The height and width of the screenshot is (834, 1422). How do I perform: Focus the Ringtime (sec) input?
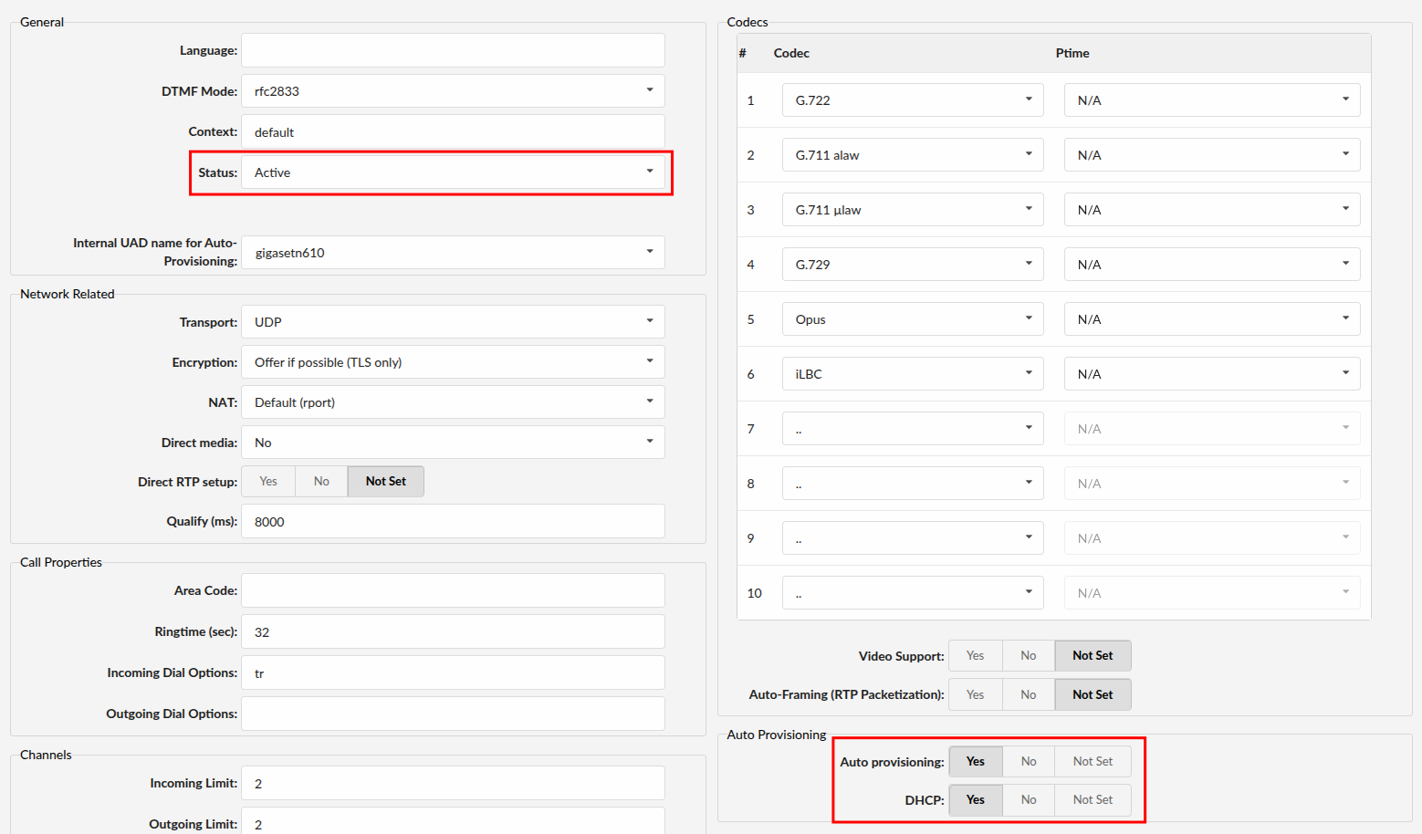pos(453,632)
